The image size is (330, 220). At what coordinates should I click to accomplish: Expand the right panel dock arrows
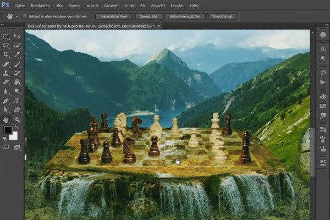pyautogui.click(x=326, y=25)
